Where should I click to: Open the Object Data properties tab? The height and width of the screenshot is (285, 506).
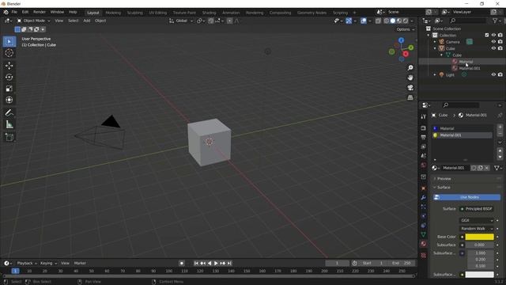pyautogui.click(x=424, y=234)
